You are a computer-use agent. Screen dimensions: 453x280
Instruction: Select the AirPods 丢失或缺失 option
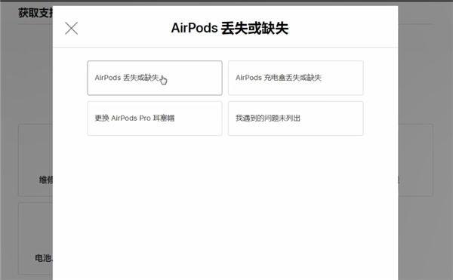coord(155,78)
